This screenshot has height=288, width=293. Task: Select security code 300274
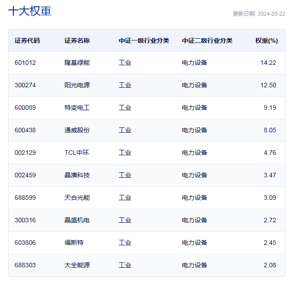(x=25, y=85)
